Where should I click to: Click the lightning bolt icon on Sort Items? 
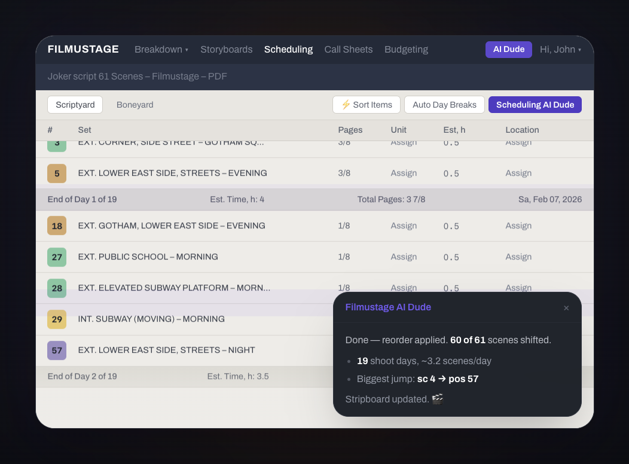[x=346, y=105]
